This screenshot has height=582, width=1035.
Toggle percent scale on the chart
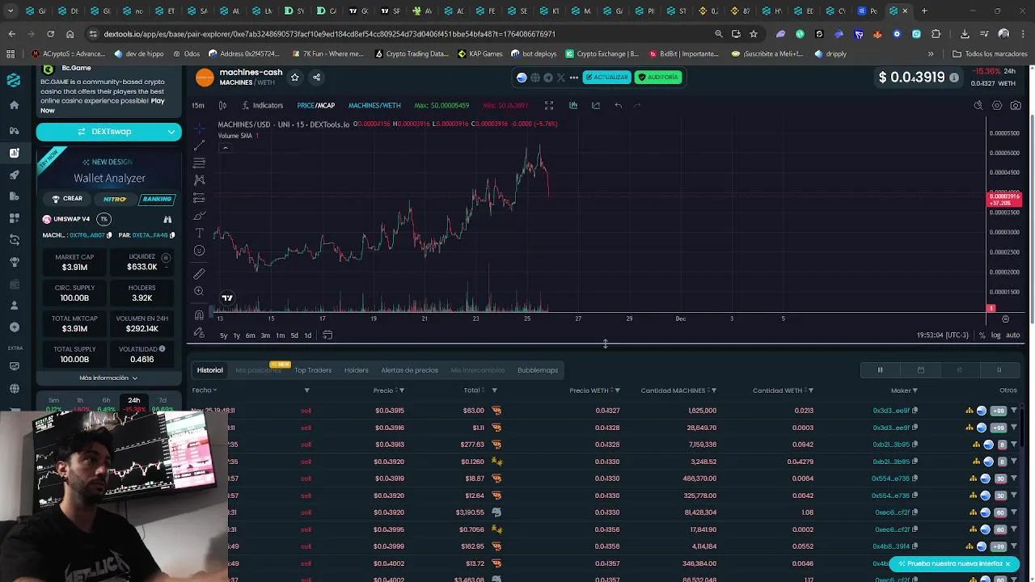tap(982, 335)
